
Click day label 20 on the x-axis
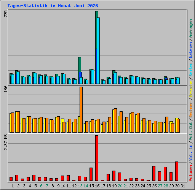120,186
